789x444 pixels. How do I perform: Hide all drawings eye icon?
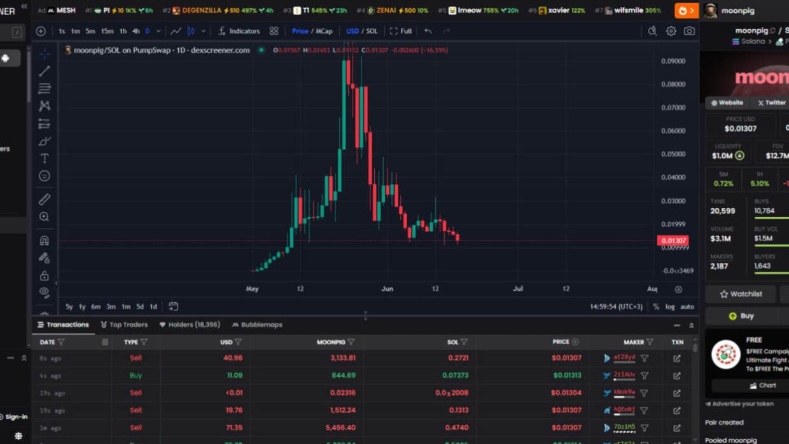(x=44, y=293)
